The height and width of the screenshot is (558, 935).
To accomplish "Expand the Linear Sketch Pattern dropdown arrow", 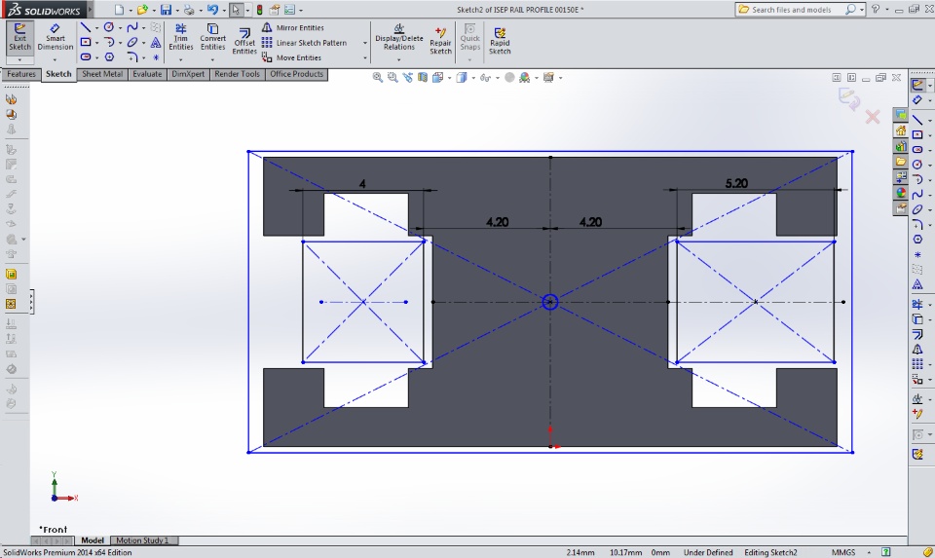I will tap(365, 43).
